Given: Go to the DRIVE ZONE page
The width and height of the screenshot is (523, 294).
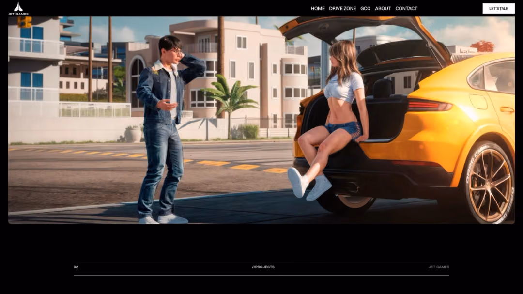Looking at the screenshot, I should 342,8.
